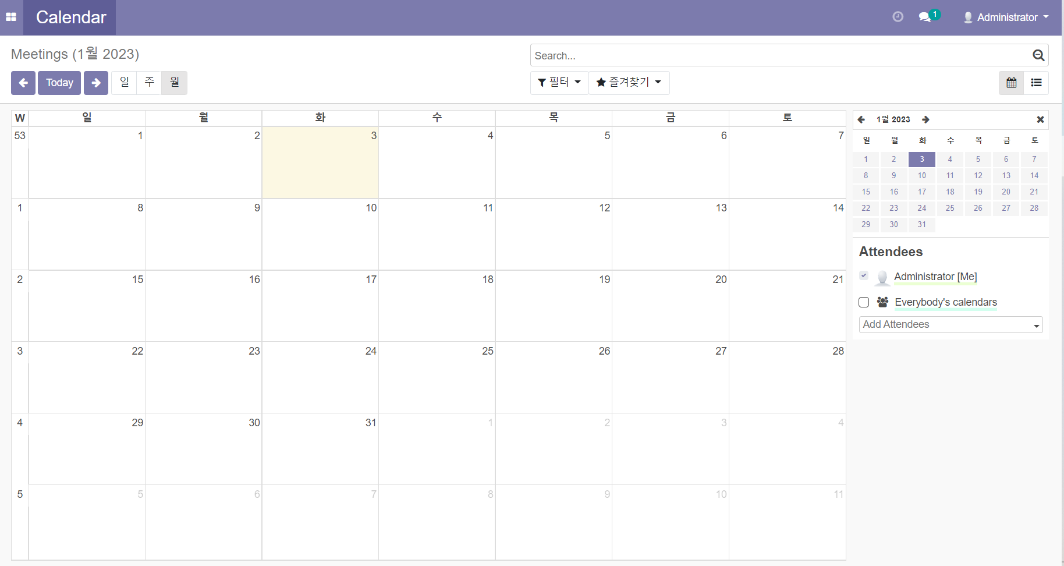The image size is (1064, 566).
Task: Expand the 필터 filter dropdown
Action: 559,83
